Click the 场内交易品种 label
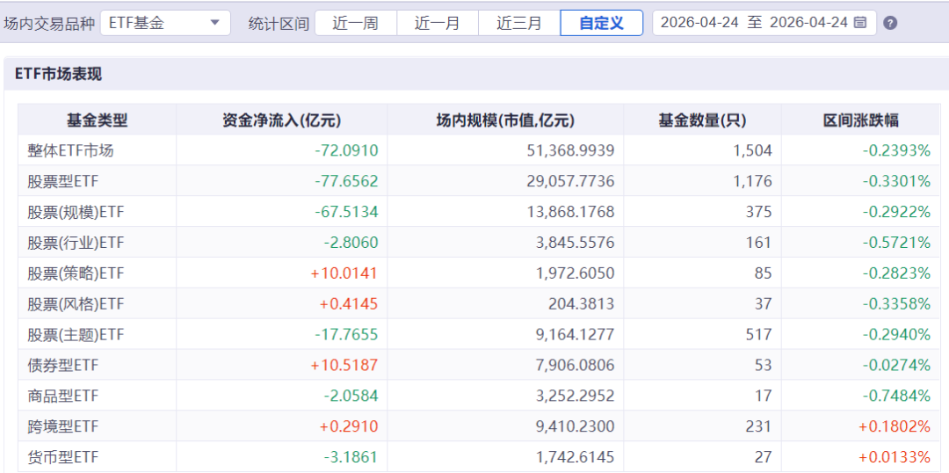This screenshot has height=473, width=949. click(49, 24)
